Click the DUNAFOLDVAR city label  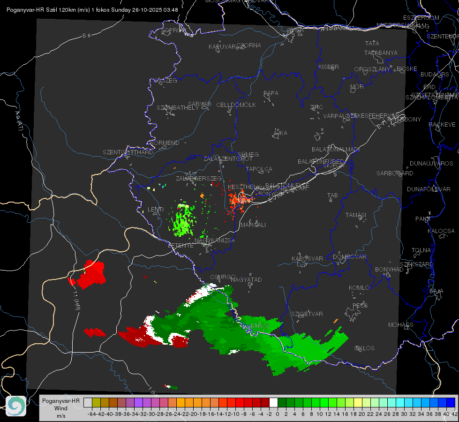click(x=429, y=189)
